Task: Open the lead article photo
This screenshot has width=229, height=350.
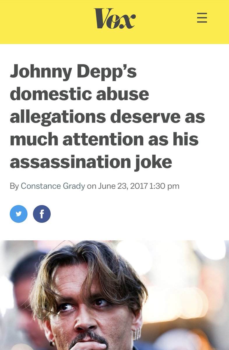Action: 115,295
